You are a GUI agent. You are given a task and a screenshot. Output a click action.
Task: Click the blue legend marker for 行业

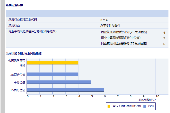145,106
